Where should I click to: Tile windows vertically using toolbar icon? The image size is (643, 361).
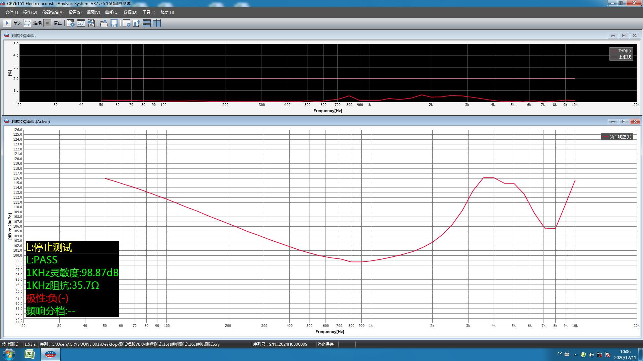pyautogui.click(x=157, y=23)
